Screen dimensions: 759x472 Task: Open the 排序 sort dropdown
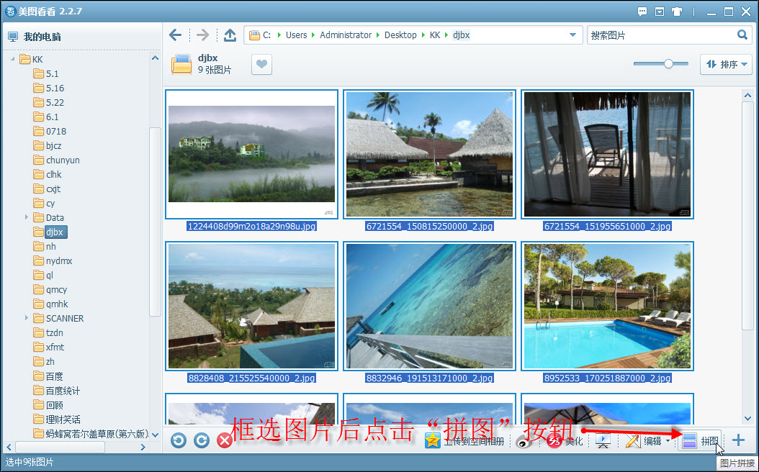tap(726, 64)
